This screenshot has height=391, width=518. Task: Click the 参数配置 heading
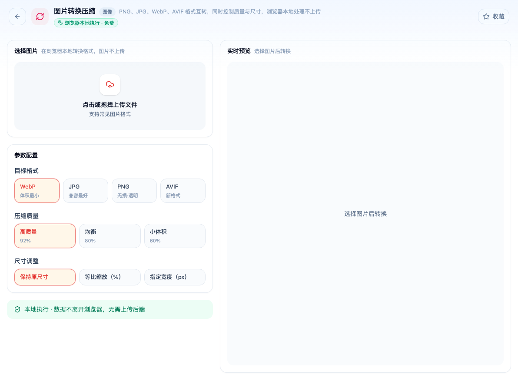click(x=26, y=155)
